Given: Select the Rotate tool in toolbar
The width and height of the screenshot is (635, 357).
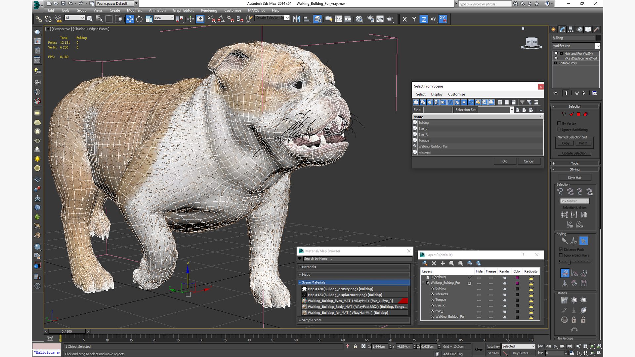Looking at the screenshot, I should (x=139, y=19).
